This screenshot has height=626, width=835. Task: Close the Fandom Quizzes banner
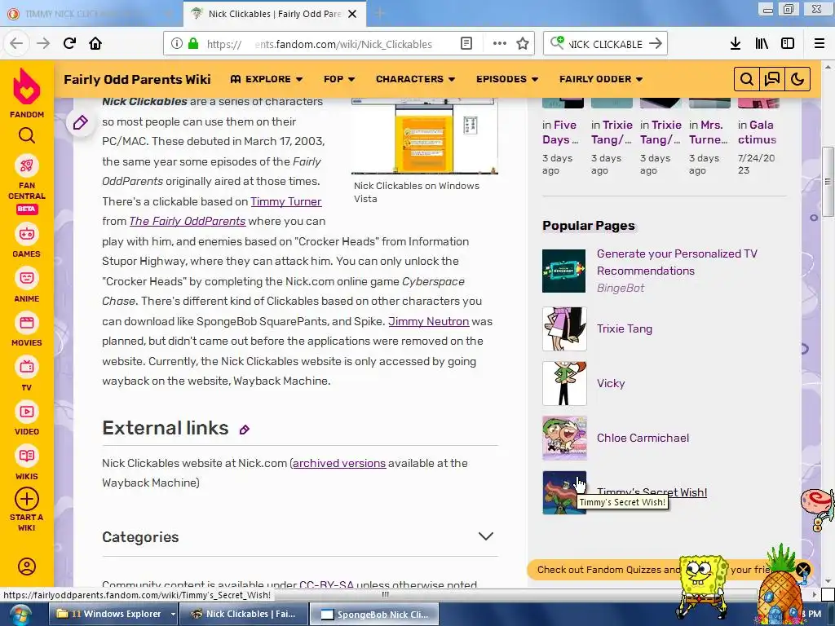(x=803, y=570)
